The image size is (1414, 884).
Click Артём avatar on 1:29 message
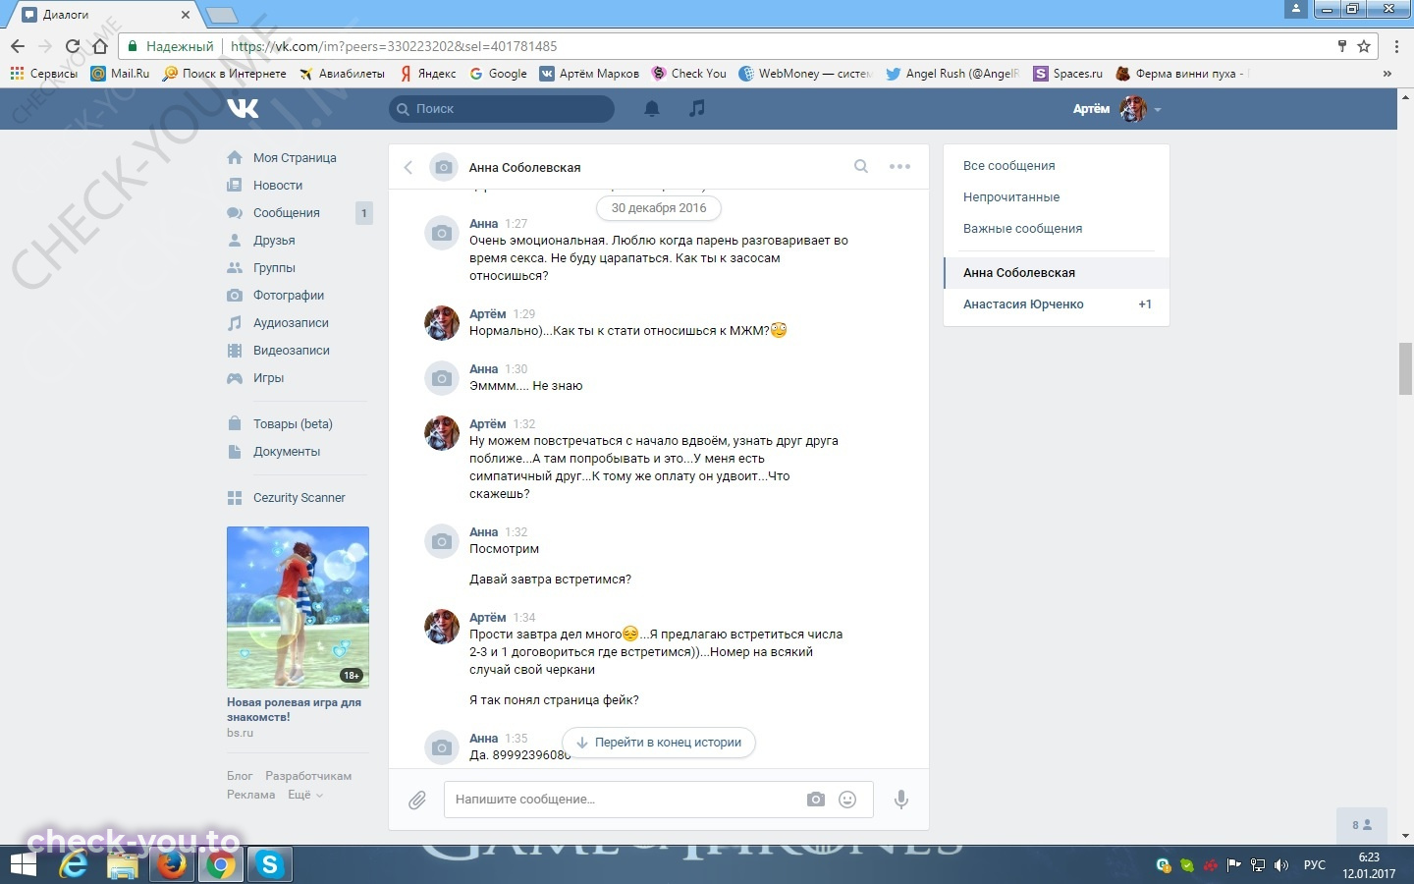pyautogui.click(x=442, y=322)
